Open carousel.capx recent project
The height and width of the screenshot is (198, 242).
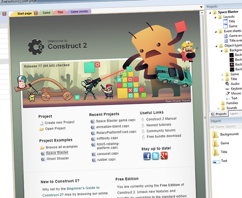tap(108, 154)
